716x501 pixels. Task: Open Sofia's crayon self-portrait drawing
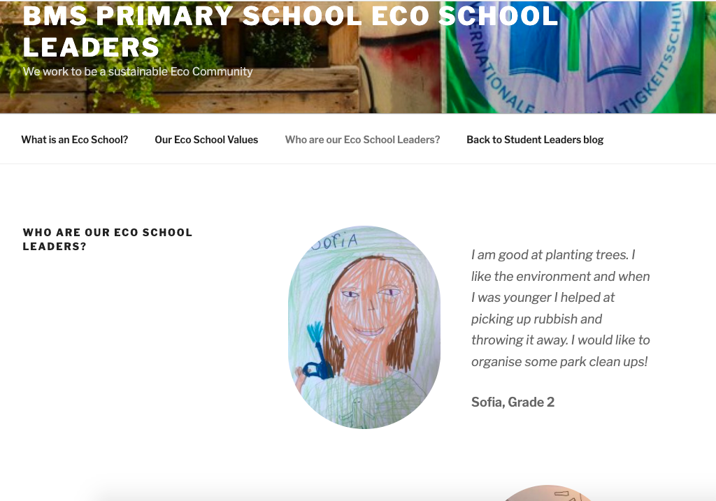point(364,326)
